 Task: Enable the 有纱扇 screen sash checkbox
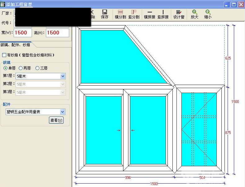(x=4, y=55)
